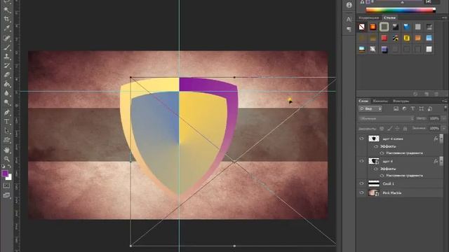The image size is (449, 252).
Task: Collapse effects arrow on second layer
Action: click(441, 161)
